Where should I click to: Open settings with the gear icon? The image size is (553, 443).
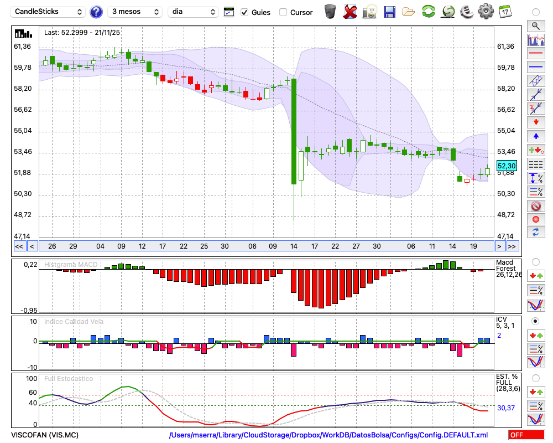point(486,11)
